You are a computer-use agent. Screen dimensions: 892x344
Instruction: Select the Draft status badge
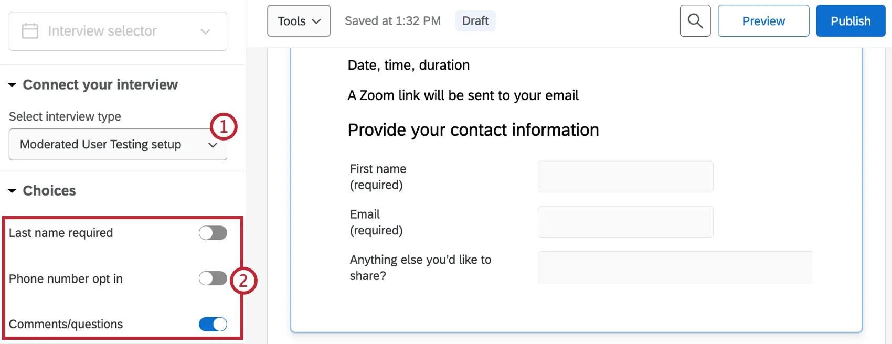[475, 21]
